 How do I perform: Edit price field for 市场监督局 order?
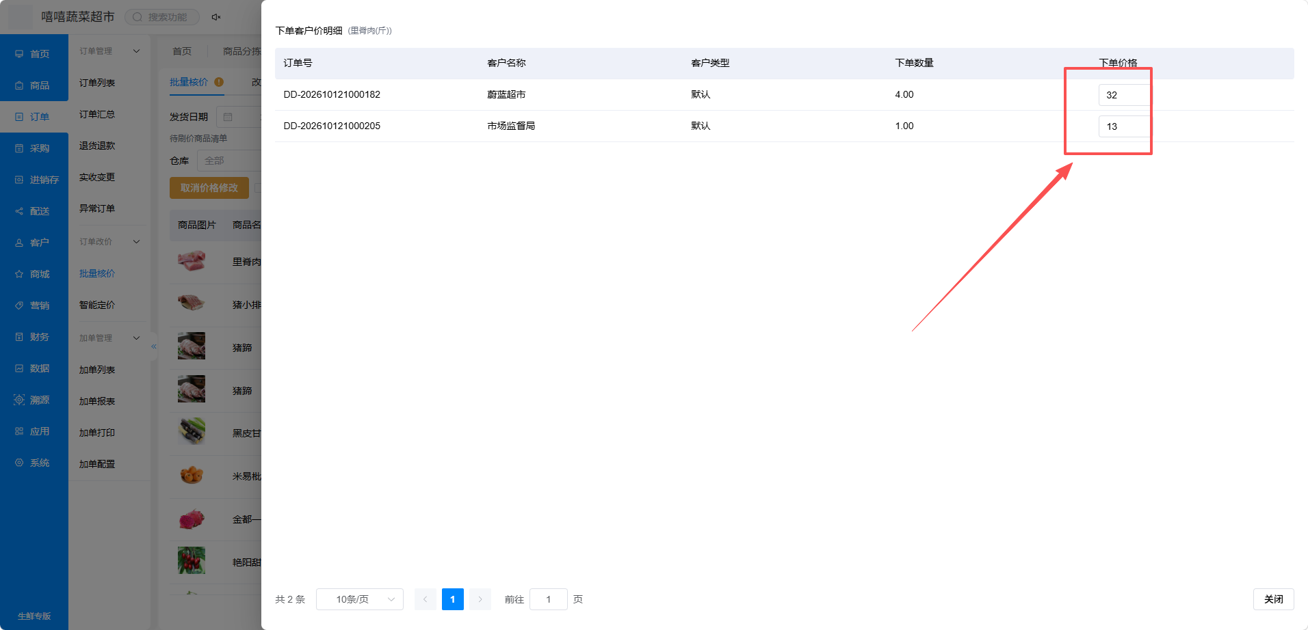(1124, 126)
